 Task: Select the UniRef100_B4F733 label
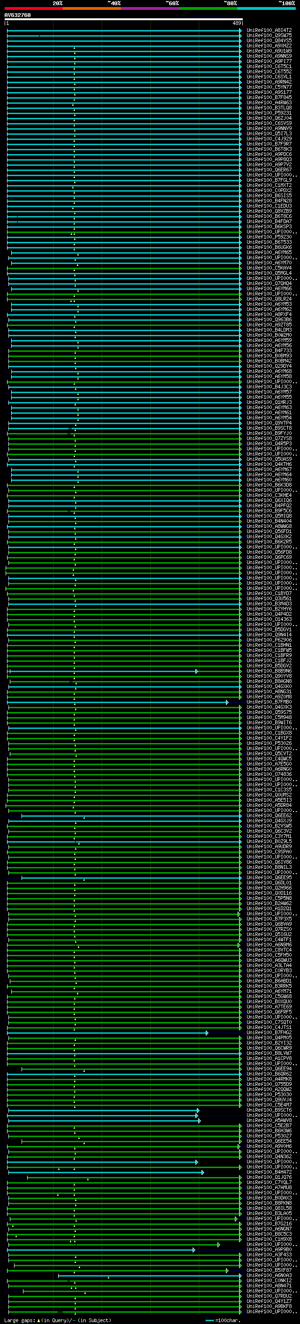(x=269, y=350)
